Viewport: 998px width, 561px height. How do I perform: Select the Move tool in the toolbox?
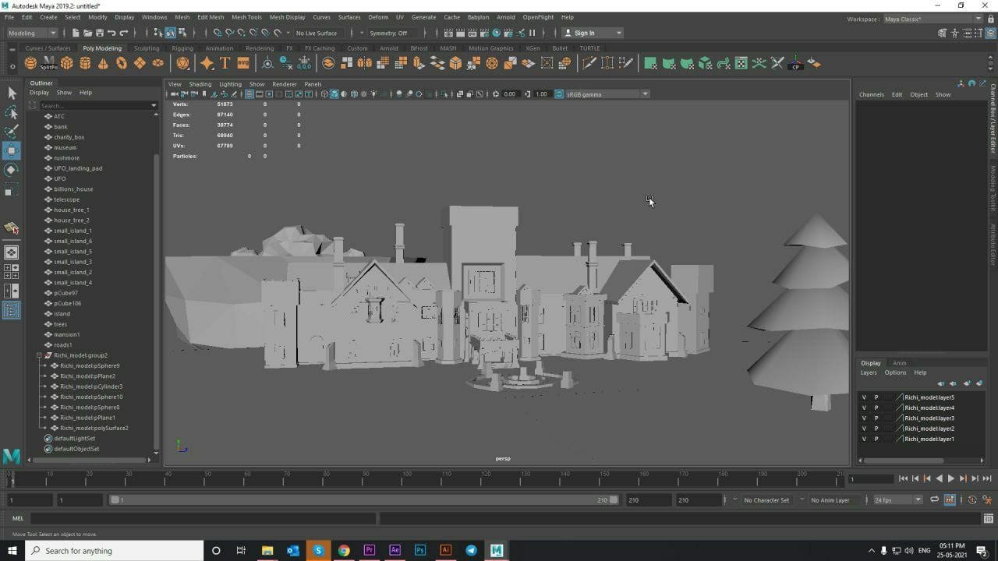click(12, 150)
